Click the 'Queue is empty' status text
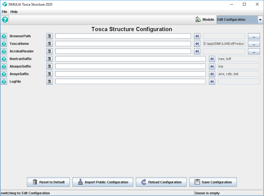 [x=207, y=193]
